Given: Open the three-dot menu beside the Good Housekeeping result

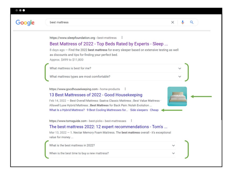Looking at the screenshot, I should (125, 89).
